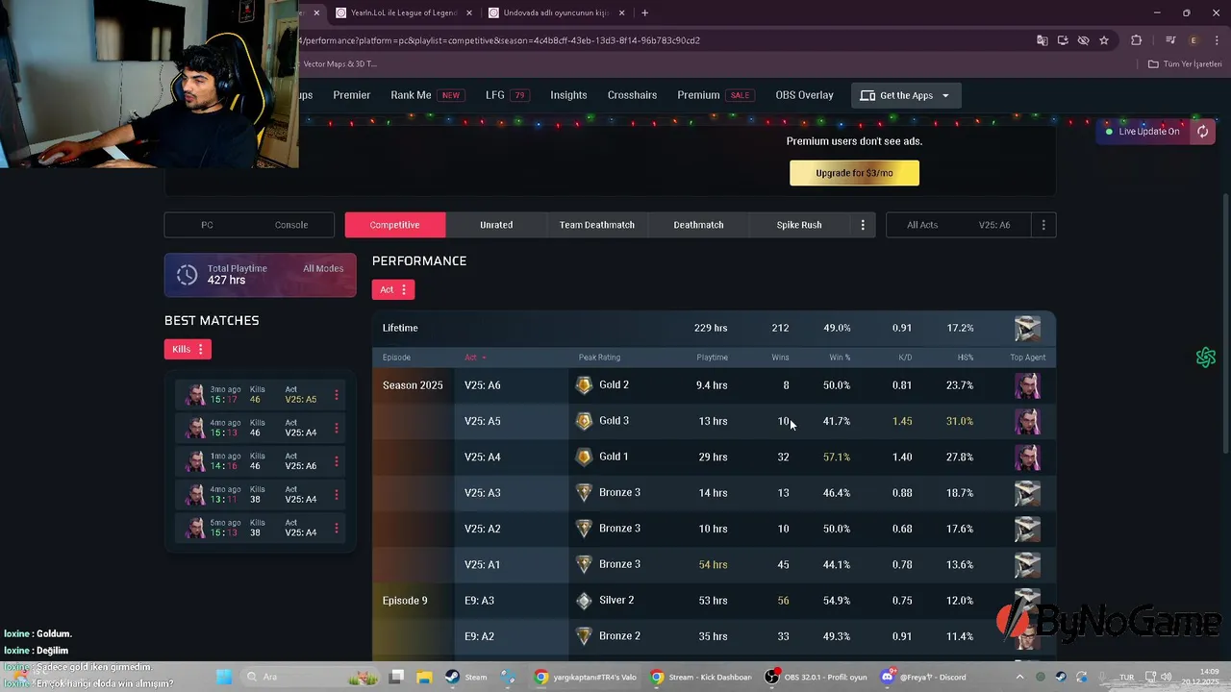Open the media control playlist icon
Screen dimensions: 1231x692
tap(1170, 40)
